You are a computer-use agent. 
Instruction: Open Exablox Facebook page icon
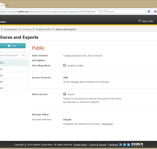(x=121, y=145)
